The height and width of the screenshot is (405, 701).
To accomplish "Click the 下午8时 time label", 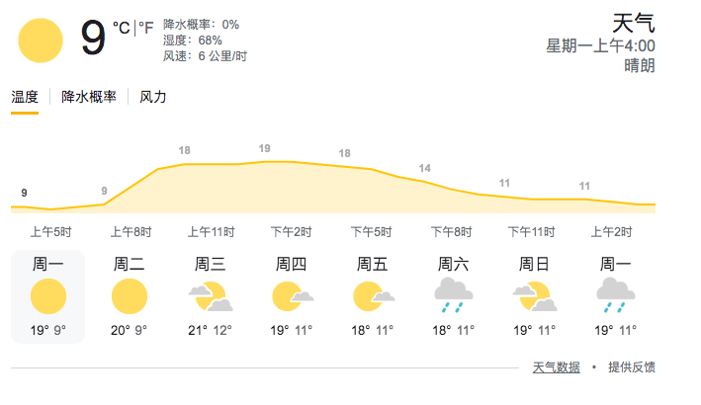I will click(453, 233).
